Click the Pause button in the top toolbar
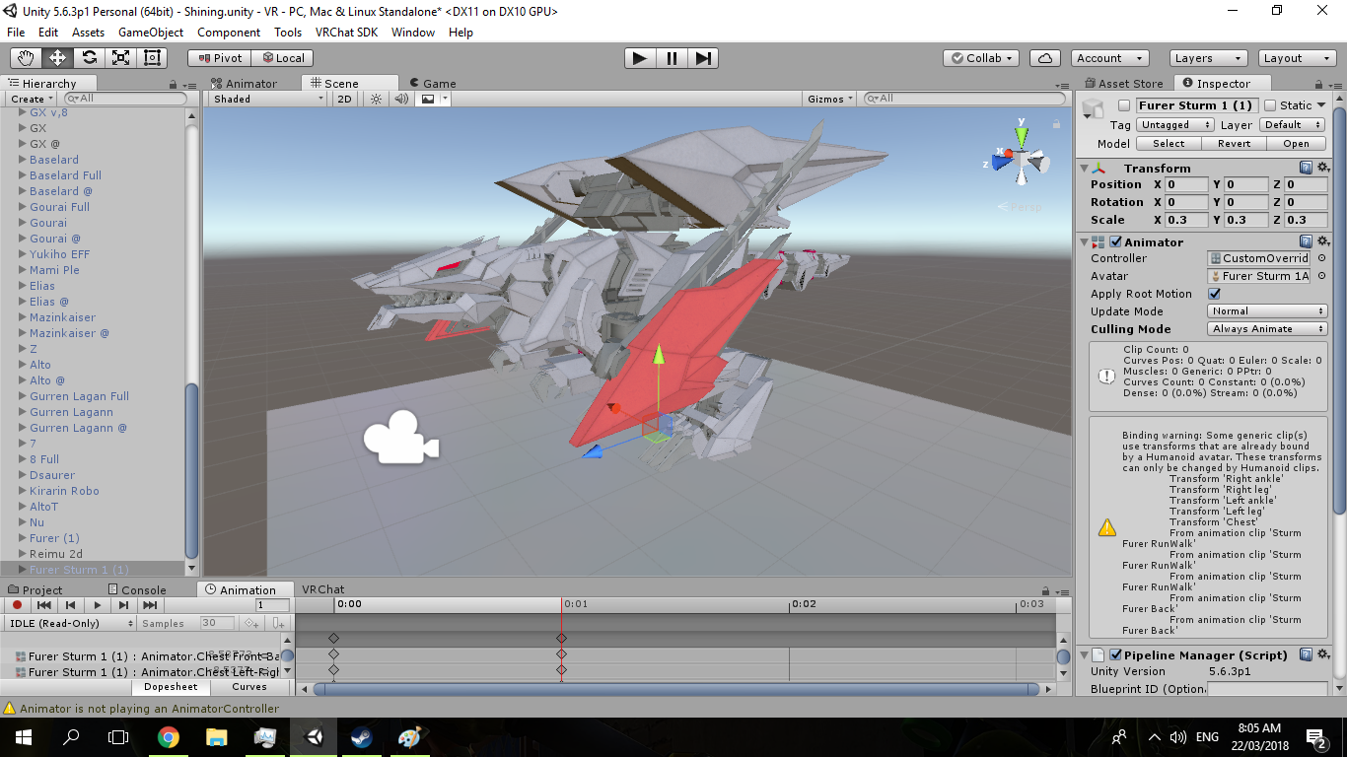The height and width of the screenshot is (757, 1347). coord(672,58)
